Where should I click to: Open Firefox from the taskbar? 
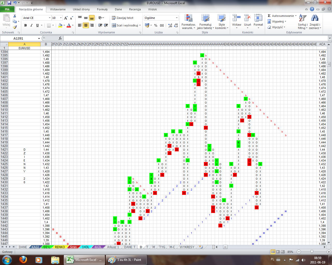tap(23, 260)
